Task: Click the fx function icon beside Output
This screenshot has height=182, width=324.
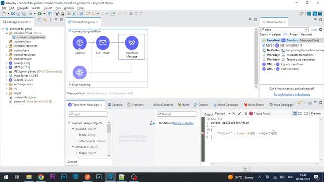Action: pyautogui.click(x=152, y=123)
